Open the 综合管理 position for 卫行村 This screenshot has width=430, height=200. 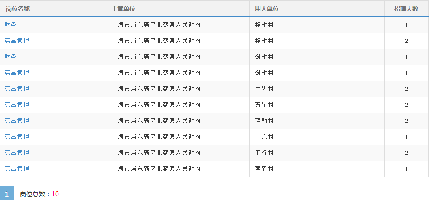coord(16,153)
